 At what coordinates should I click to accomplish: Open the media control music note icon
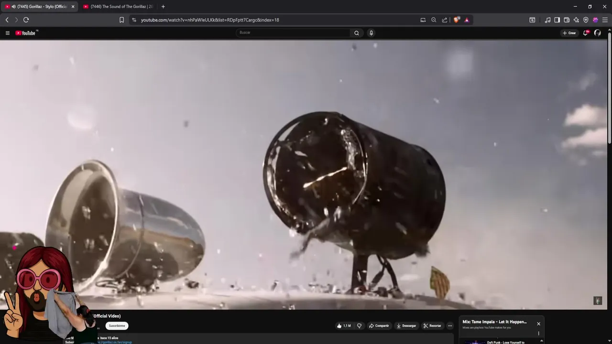[547, 20]
